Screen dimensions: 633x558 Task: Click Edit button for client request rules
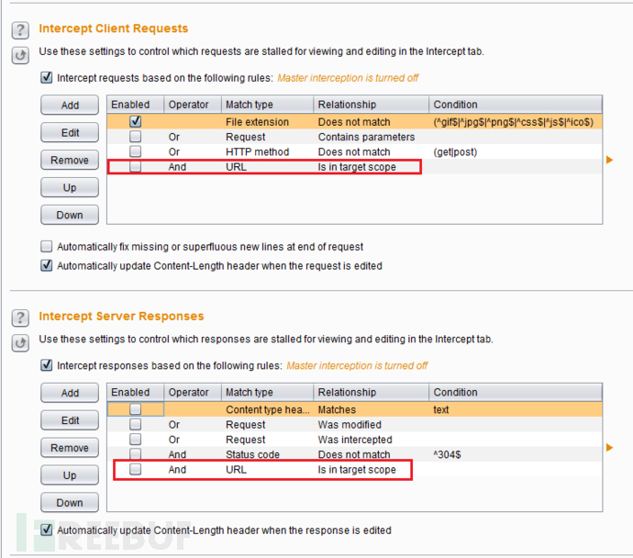tap(70, 132)
